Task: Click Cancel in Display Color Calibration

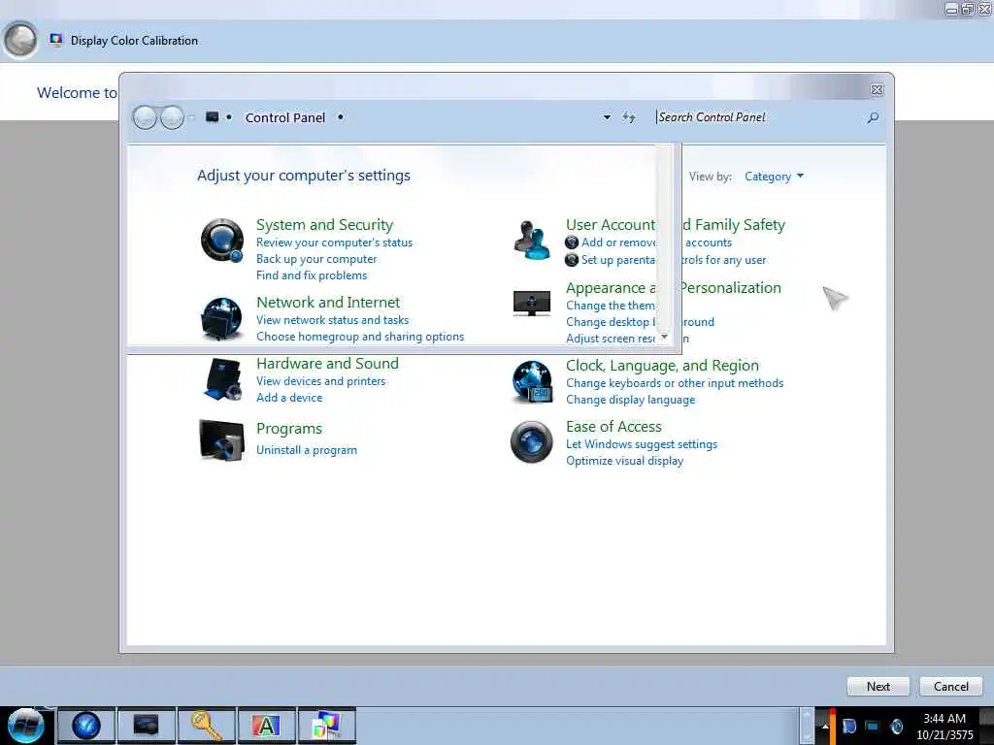Action: click(950, 686)
